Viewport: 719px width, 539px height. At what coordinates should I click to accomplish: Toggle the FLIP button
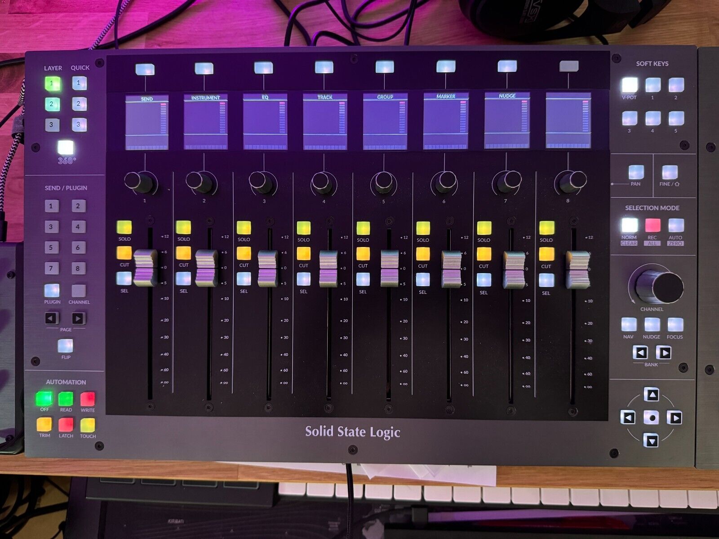(65, 346)
